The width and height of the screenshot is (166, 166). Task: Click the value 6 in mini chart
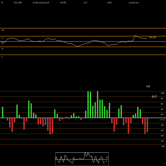click(106, 161)
